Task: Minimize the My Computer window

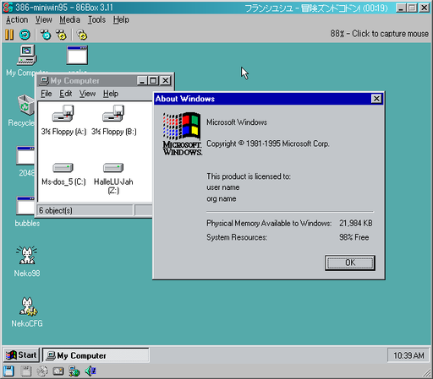Action: [x=142, y=81]
